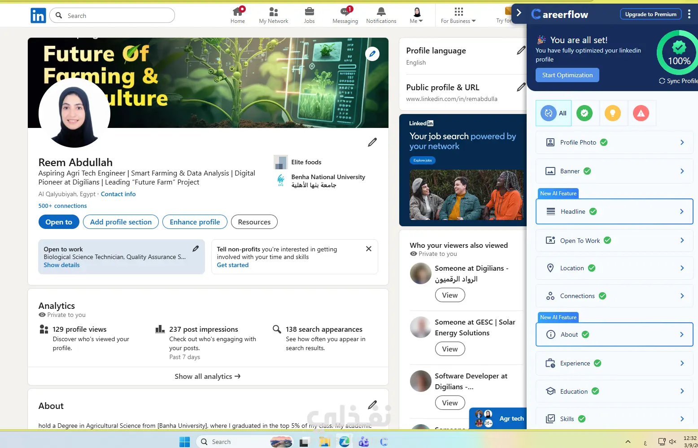Expand the About optimization row
698x448 pixels.
click(x=615, y=334)
